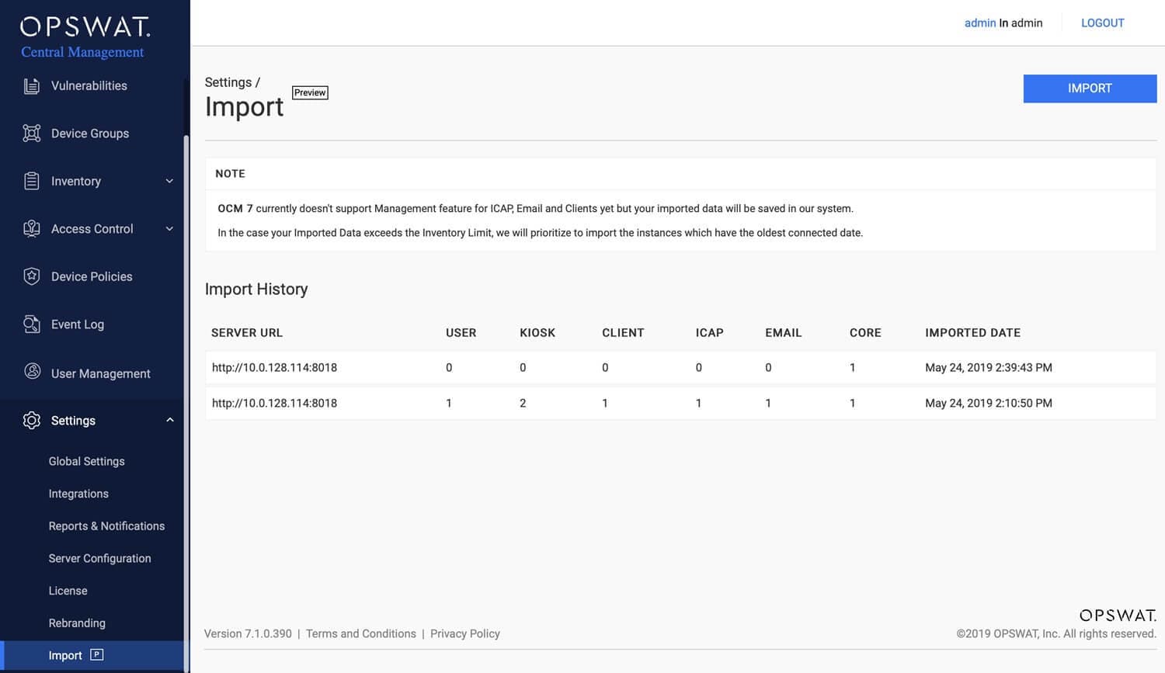The height and width of the screenshot is (673, 1165).
Task: Open Device Policies page
Action: pyautogui.click(x=92, y=276)
